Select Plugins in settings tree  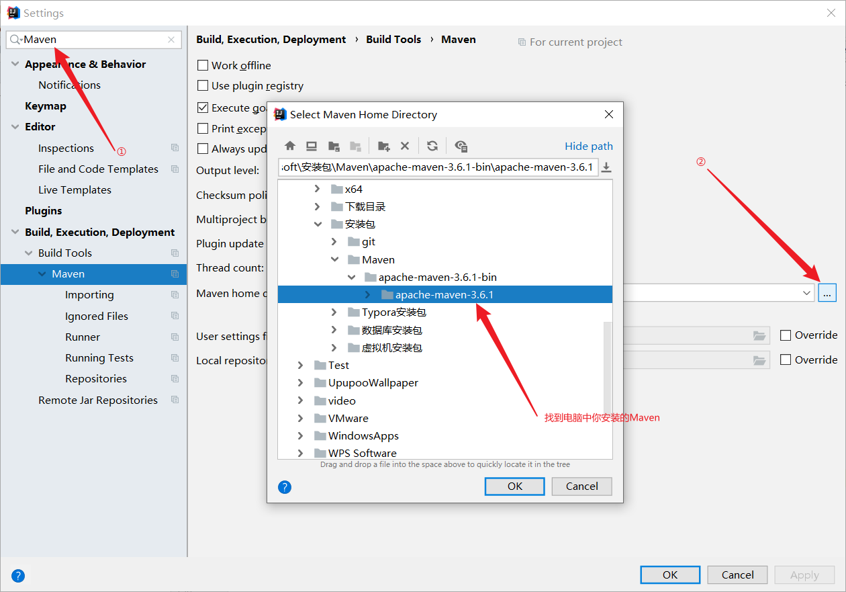click(x=44, y=210)
